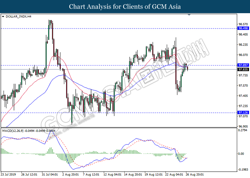Click the 26 Aug 20:01 time label
The width and height of the screenshot is (250, 178).
[195, 174]
